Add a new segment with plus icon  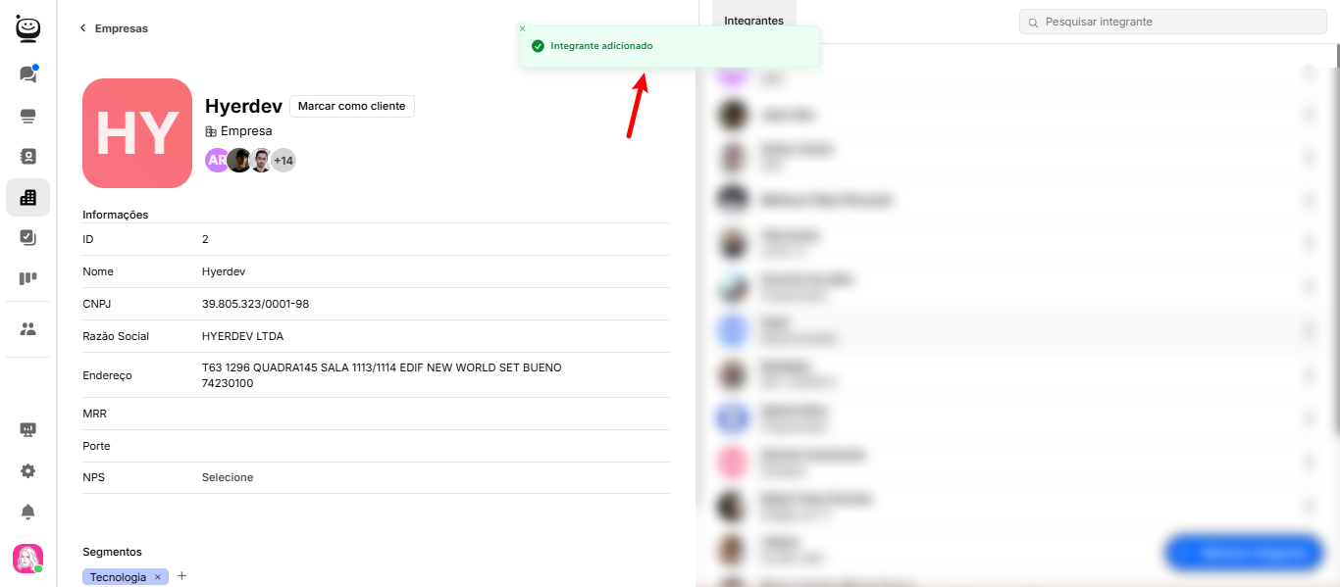(x=181, y=576)
